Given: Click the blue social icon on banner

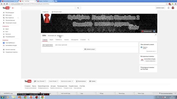Looking at the screenshot, I should [x=154, y=31].
